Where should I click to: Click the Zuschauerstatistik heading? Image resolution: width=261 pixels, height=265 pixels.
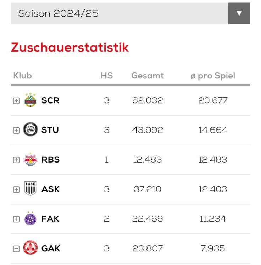click(x=70, y=47)
